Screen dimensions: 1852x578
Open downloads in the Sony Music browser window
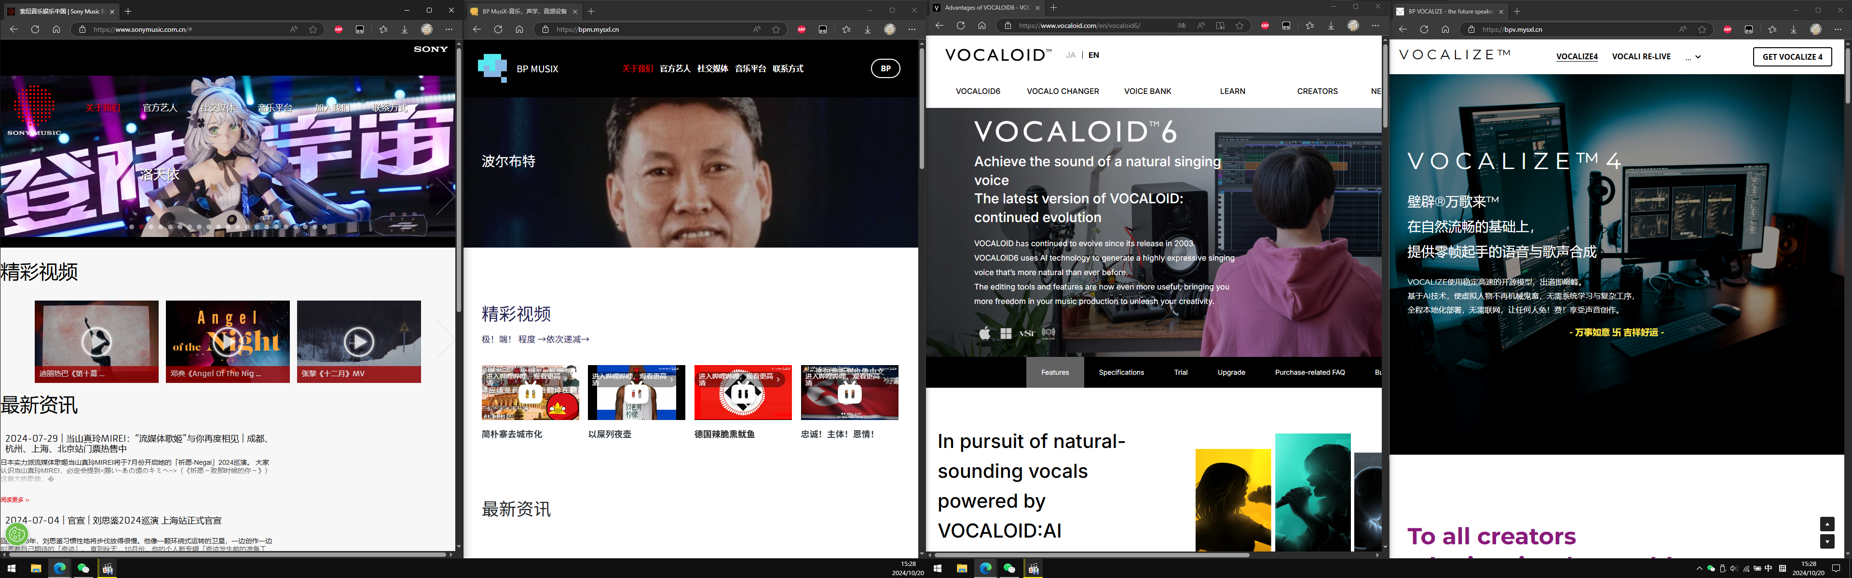405,29
